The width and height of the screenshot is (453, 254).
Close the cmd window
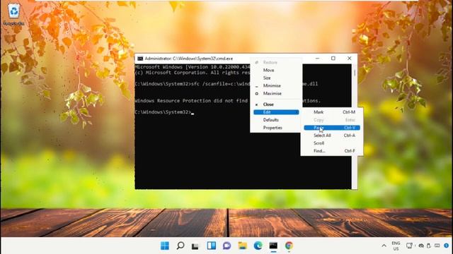(349, 59)
